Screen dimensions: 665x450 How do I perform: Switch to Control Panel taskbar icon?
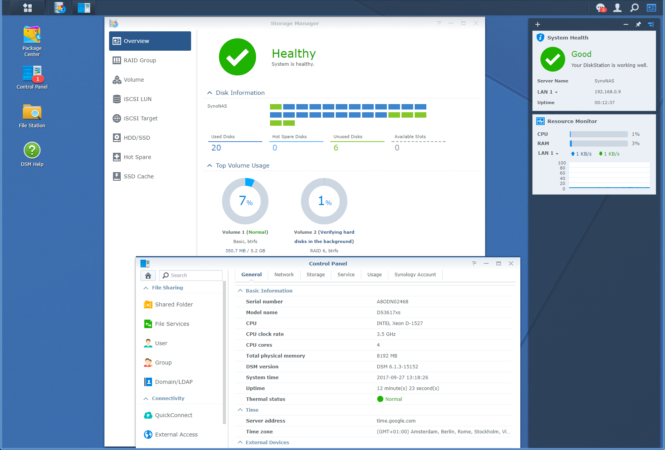(x=84, y=8)
